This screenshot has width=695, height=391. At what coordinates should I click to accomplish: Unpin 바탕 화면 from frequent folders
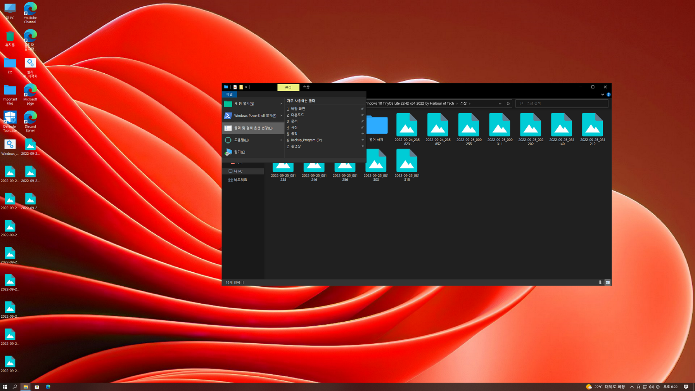coord(363,109)
